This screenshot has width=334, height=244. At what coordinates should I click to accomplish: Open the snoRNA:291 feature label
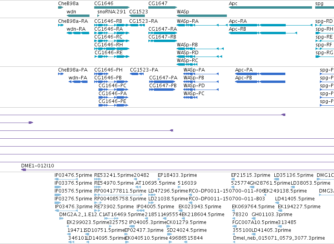[x=111, y=11]
